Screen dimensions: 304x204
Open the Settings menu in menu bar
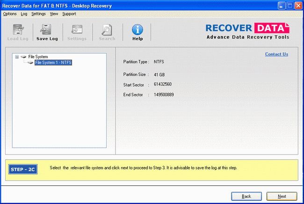(x=38, y=14)
